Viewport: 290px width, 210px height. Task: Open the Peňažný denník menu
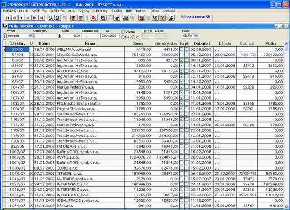pyautogui.click(x=15, y=11)
